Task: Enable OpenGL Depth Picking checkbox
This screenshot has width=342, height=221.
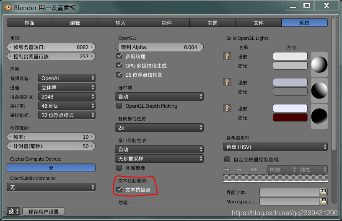Action: coord(119,106)
